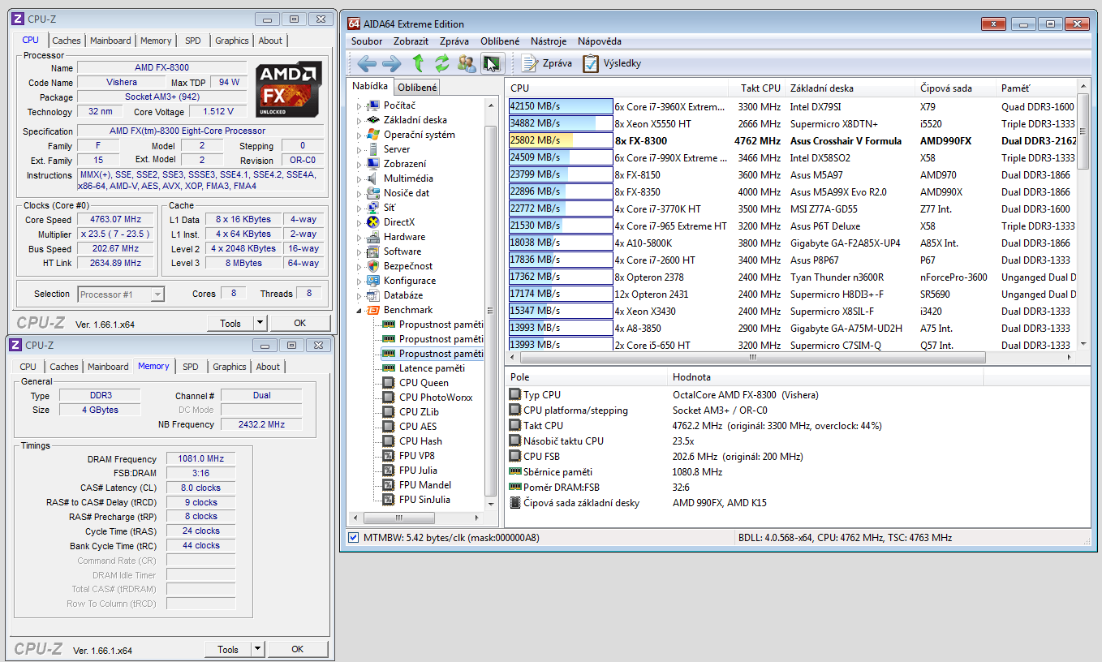Open the FPU SinJulia benchmark
Viewport: 1102px width, 662px height.
pos(424,500)
